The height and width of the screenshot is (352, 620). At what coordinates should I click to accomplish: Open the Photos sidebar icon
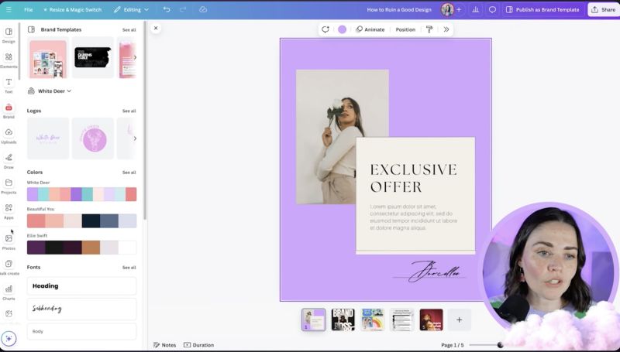[9, 241]
